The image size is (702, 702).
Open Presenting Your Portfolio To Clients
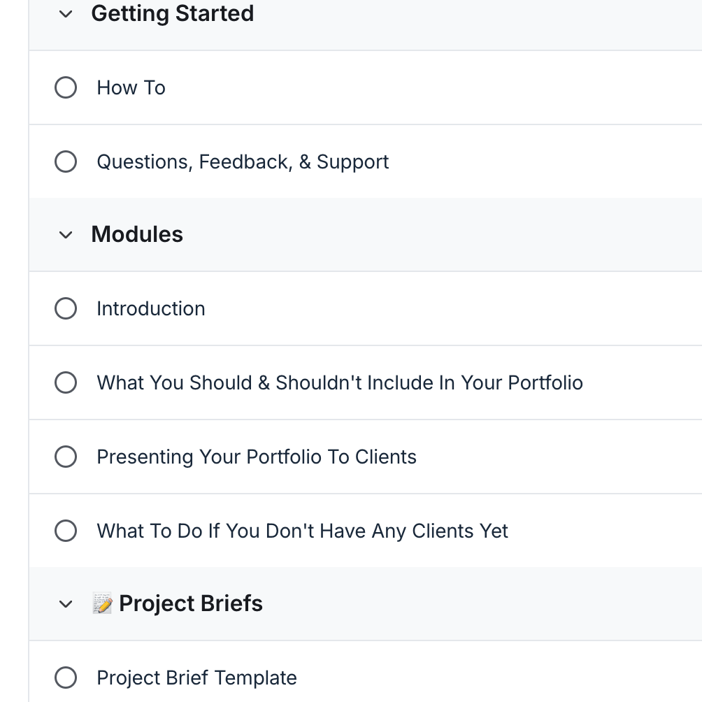tap(257, 457)
